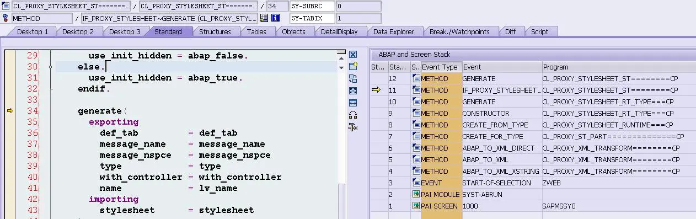The height and width of the screenshot is (219, 696).
Task: Click the Program column header
Action: (x=619, y=67)
